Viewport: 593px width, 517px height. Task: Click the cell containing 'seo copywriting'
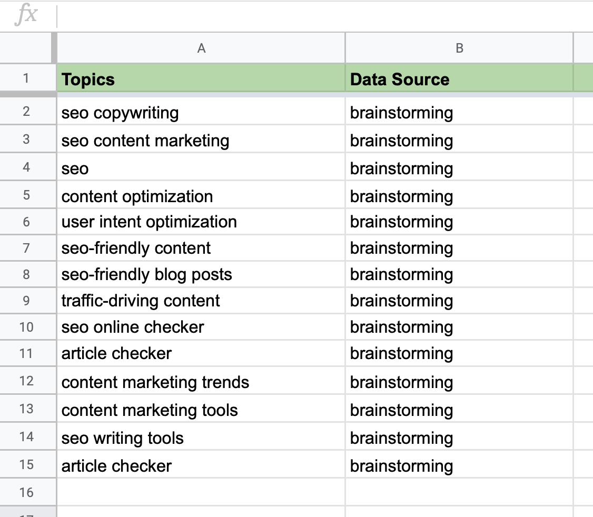[201, 113]
